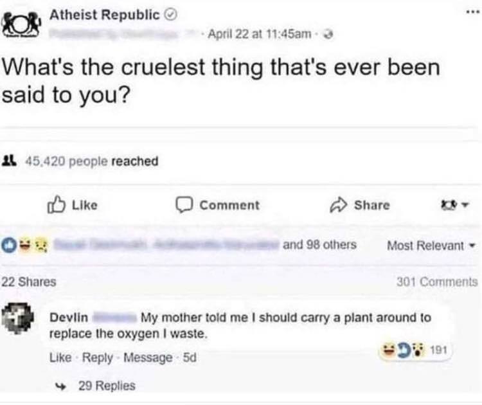Click the Atheist Republic page logo
482x405 pixels.
click(x=23, y=24)
